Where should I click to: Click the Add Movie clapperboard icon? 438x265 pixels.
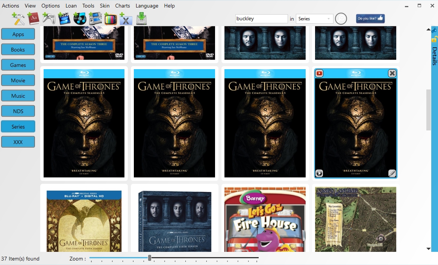click(x=64, y=19)
